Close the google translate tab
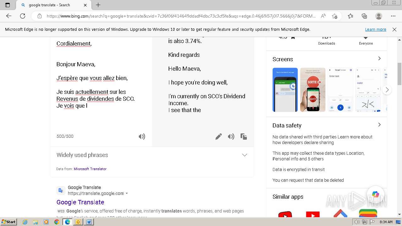402x226 pixels. click(85, 5)
